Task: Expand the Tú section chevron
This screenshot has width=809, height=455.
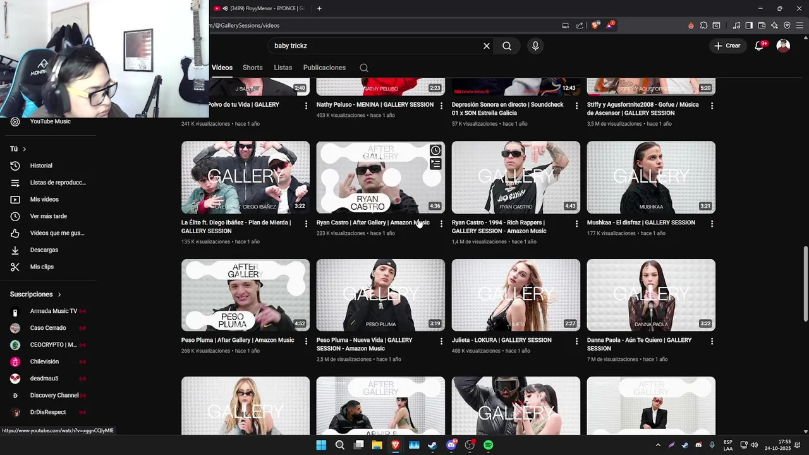Action: pyautogui.click(x=25, y=149)
